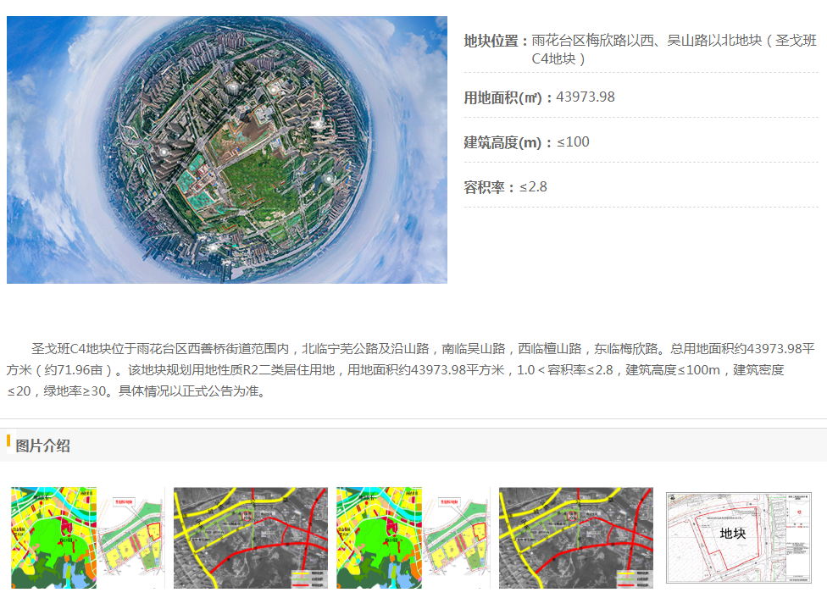This screenshot has height=598, width=827.
Task: Select the 地块位置 field label
Action: coord(497,41)
